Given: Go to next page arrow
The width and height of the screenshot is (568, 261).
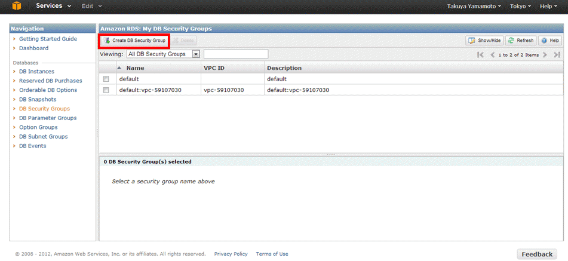Looking at the screenshot, I should coord(545,55).
